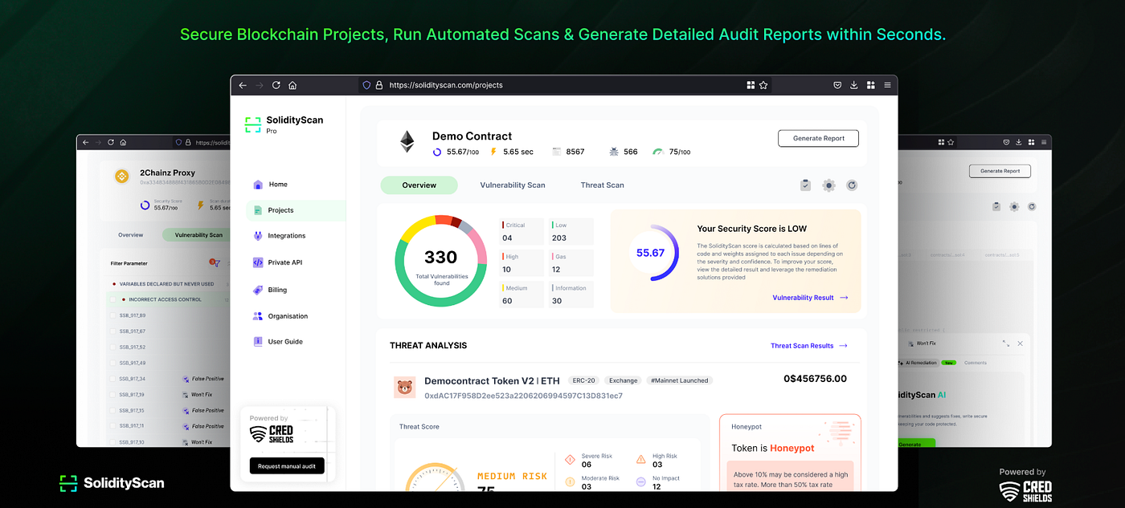Open the hamburger menu in front browser
Image resolution: width=1125 pixels, height=508 pixels.
887,85
